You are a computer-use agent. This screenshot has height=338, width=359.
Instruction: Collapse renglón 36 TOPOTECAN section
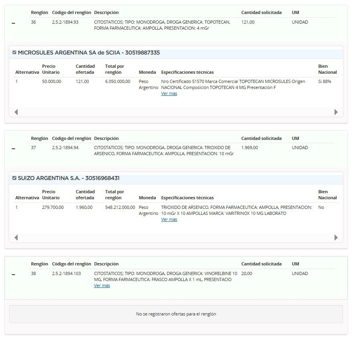click(x=13, y=23)
